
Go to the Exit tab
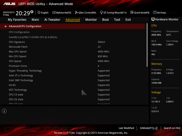click(128, 20)
